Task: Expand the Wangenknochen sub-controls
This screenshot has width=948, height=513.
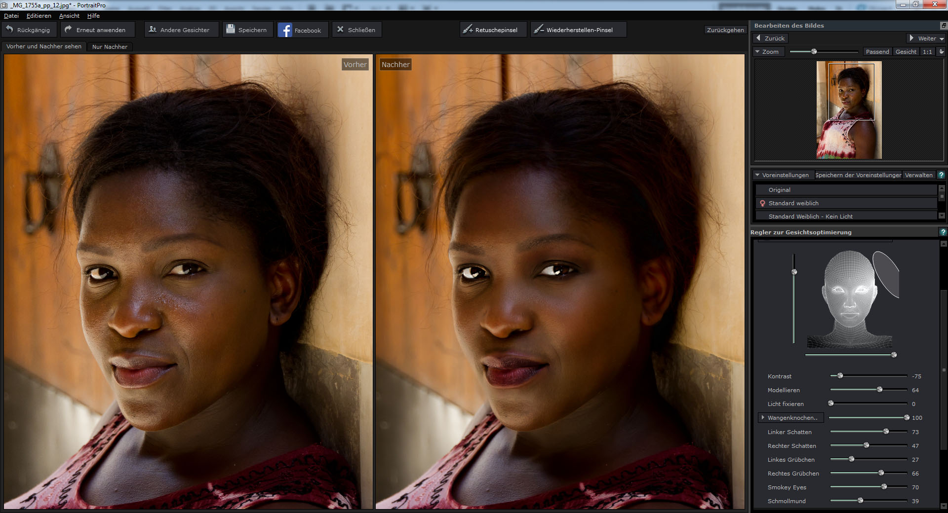Action: point(791,418)
